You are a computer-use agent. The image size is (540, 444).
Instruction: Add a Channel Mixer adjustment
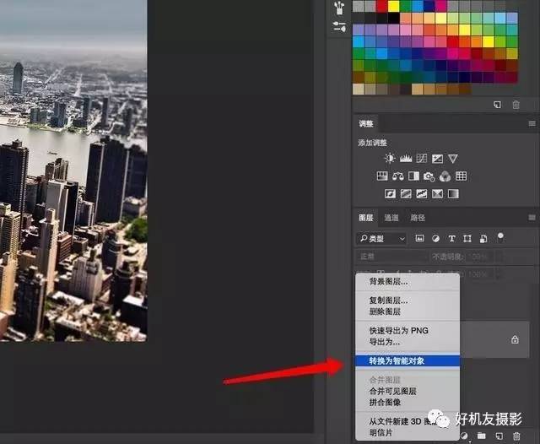click(x=445, y=176)
